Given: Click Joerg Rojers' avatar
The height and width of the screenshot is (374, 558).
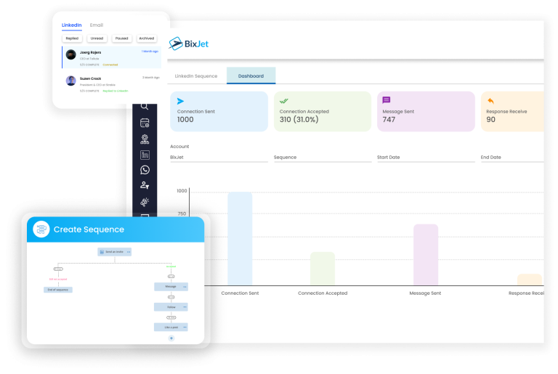Looking at the screenshot, I should click(x=70, y=54).
